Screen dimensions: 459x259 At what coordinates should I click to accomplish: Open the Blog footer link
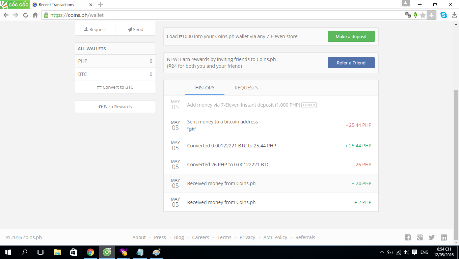[x=179, y=237]
